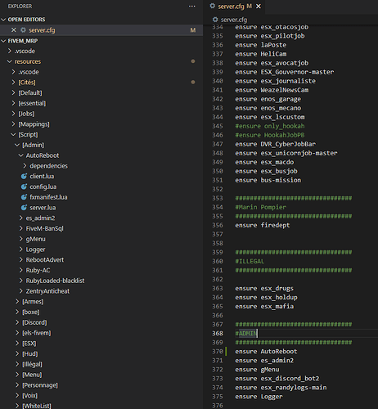378x409 pixels.
Task: Click server.cfg breadcrumb label
Action: [234, 20]
